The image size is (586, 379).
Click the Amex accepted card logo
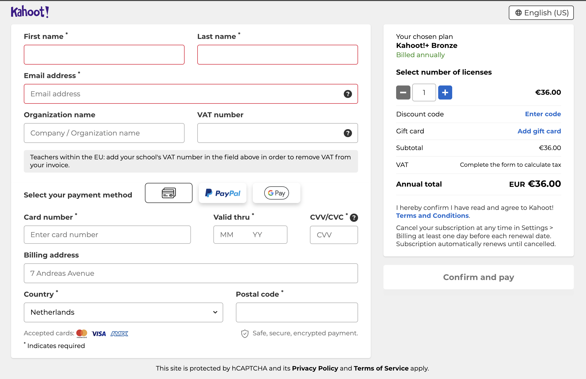(x=119, y=334)
